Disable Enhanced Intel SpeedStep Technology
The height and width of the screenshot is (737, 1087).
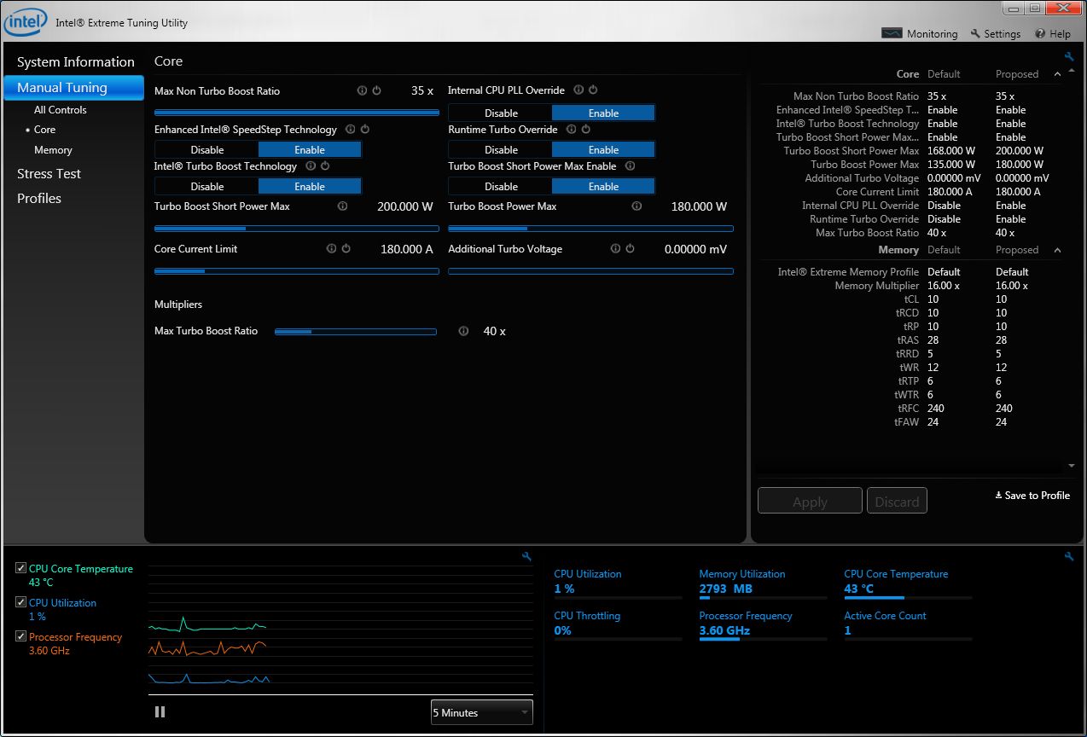[207, 149]
